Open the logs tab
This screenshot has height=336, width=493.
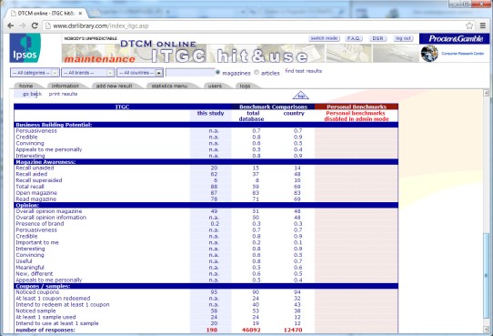[245, 86]
